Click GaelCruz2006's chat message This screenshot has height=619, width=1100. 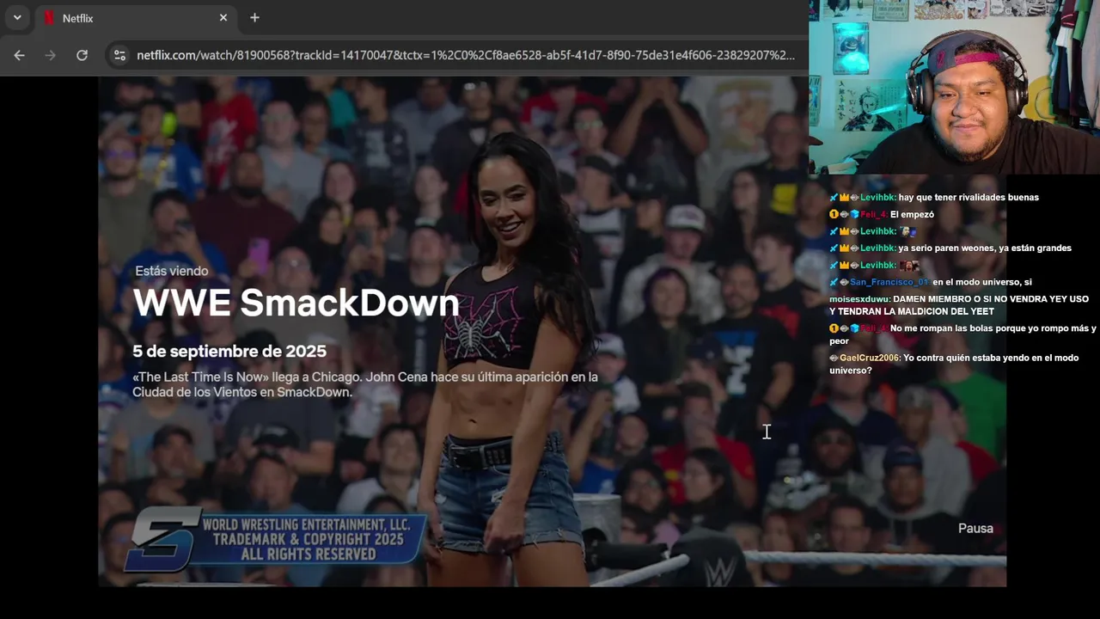coord(954,364)
